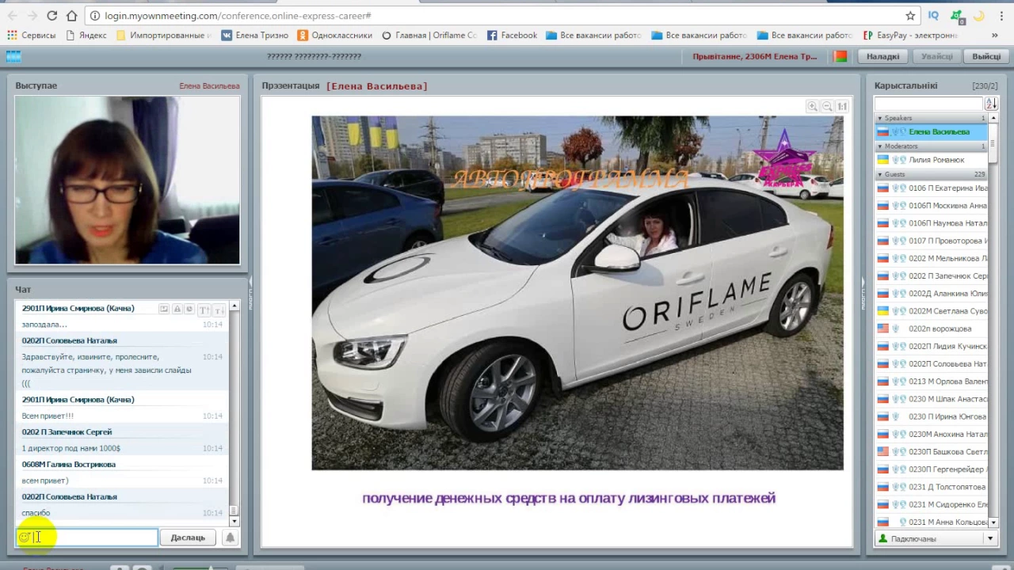1014x570 pixels.
Task: Collapse the Guests group
Action: pos(879,174)
